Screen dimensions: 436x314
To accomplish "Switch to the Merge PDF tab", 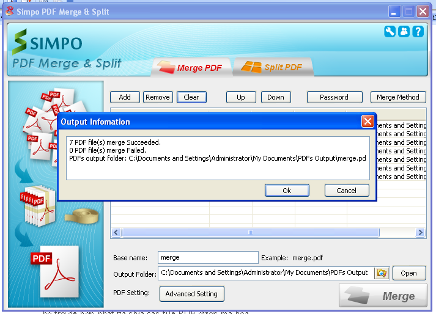I will (x=191, y=67).
